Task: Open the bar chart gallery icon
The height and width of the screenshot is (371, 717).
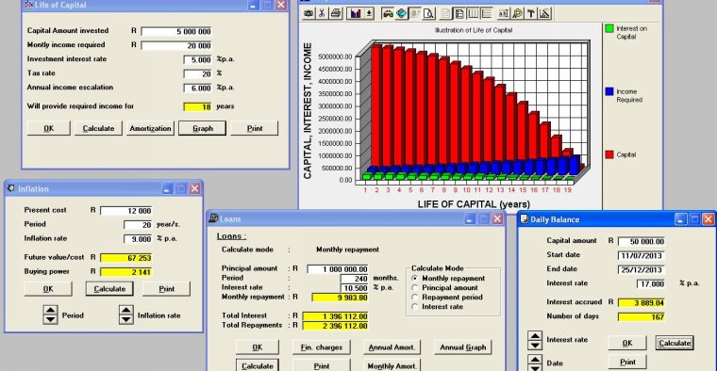Action: pyautogui.click(x=356, y=13)
